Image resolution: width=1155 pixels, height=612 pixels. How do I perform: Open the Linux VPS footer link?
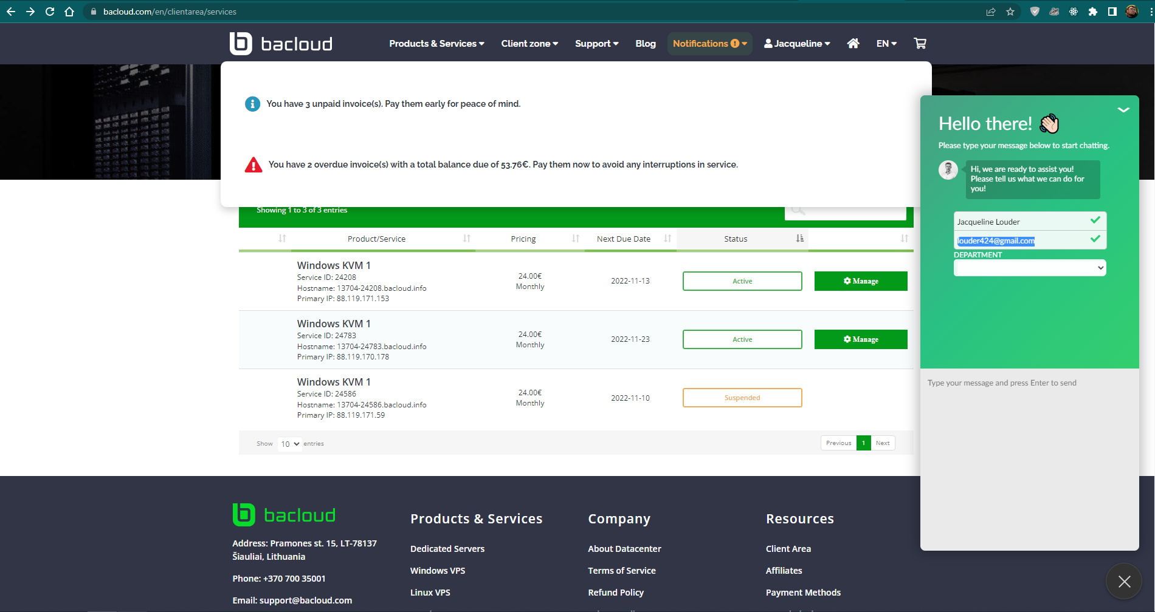[430, 593]
